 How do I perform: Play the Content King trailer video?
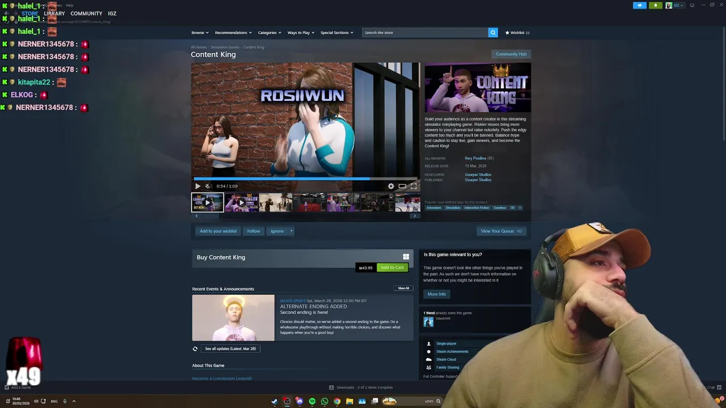(197, 186)
